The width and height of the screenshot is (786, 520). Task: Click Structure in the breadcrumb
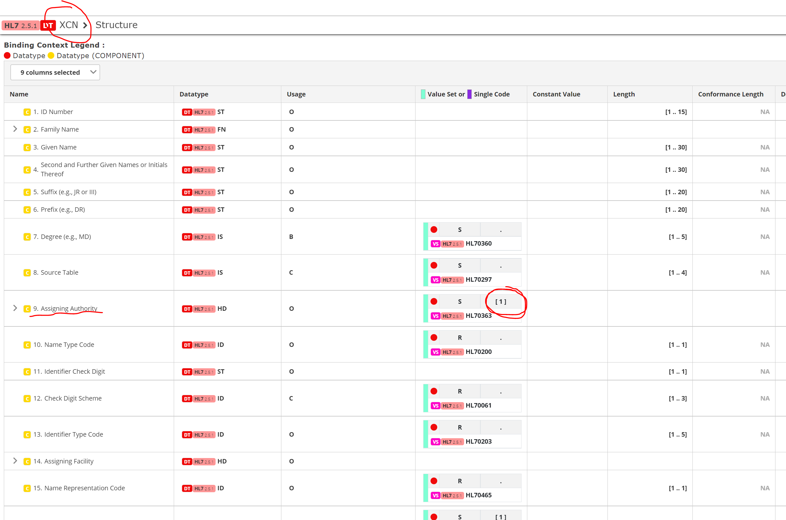[x=116, y=25]
